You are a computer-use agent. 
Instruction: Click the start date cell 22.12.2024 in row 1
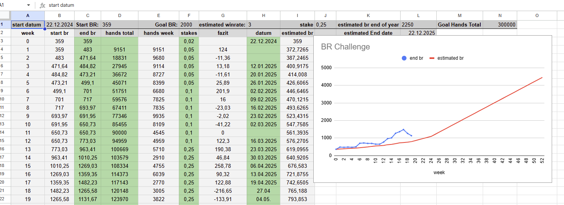(x=59, y=25)
